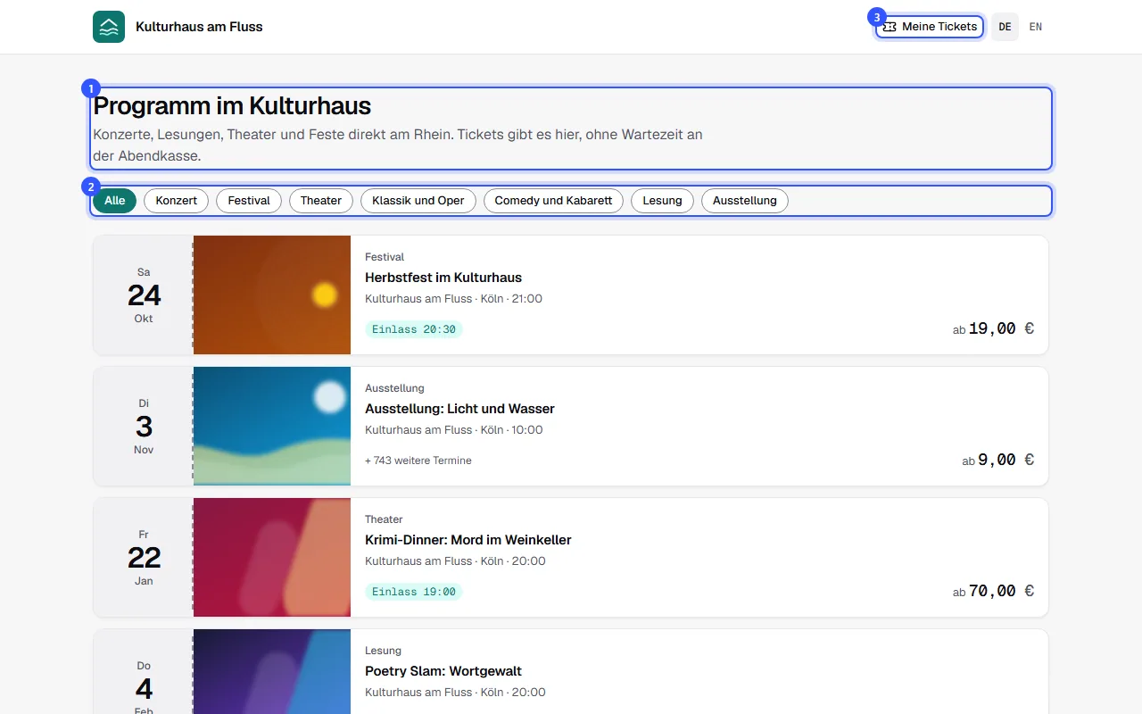Filter events by Konzert
Screen dimensions: 1142x714
click(177, 201)
